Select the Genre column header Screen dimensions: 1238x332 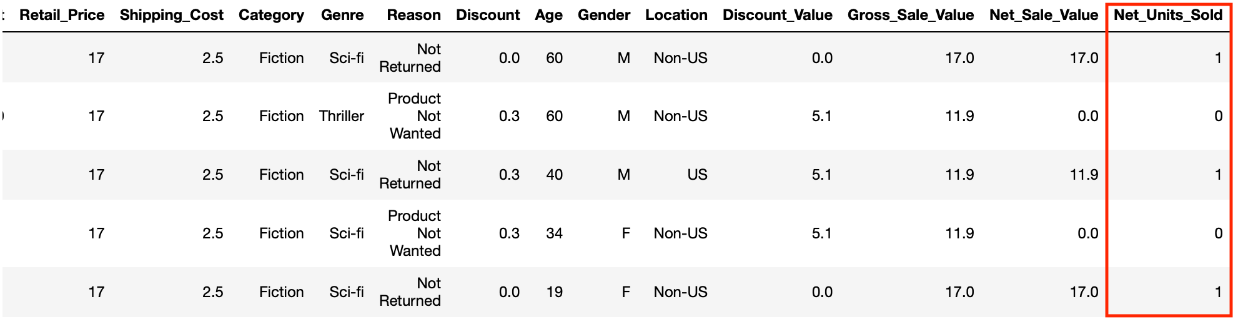(342, 15)
